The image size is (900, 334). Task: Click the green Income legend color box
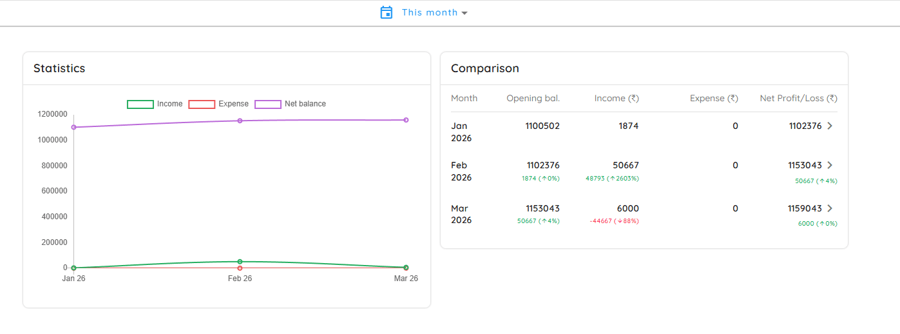click(x=140, y=104)
